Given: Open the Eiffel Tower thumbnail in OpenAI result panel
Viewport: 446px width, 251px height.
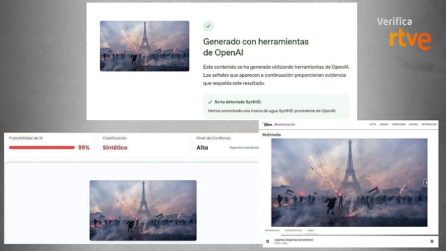Looking at the screenshot, I should (145, 46).
